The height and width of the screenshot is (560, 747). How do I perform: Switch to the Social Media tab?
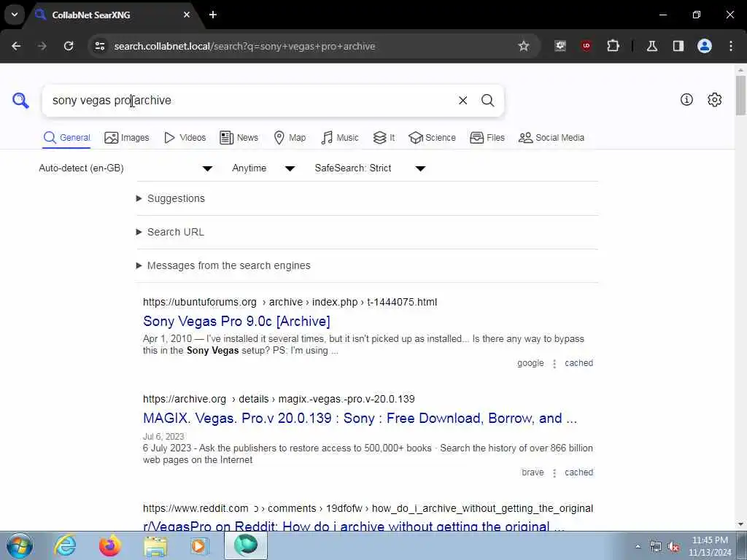point(551,138)
